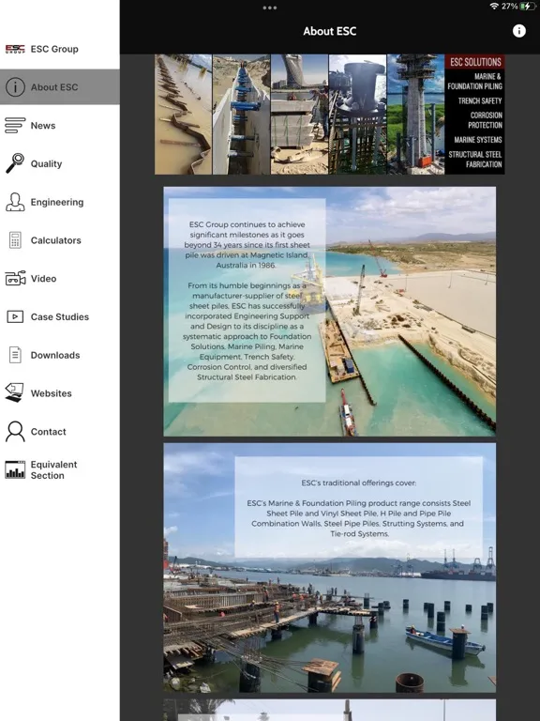Screen dimensions: 540x721
Task: Tap the Downloads document icon
Action: point(15,355)
